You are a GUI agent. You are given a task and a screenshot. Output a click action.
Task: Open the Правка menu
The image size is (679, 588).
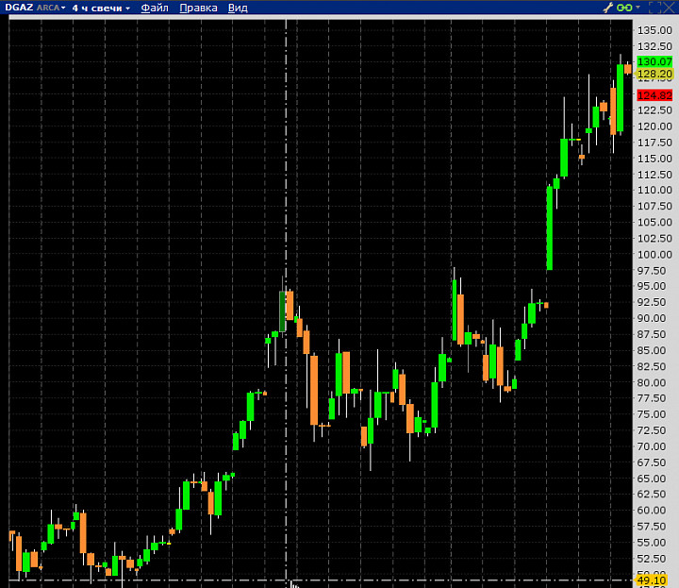tap(198, 8)
